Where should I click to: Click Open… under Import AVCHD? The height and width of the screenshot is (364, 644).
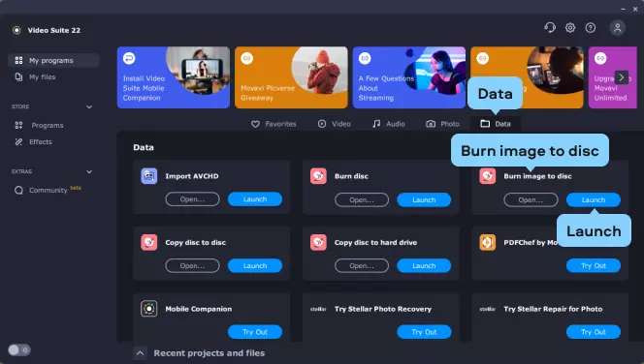tap(192, 199)
